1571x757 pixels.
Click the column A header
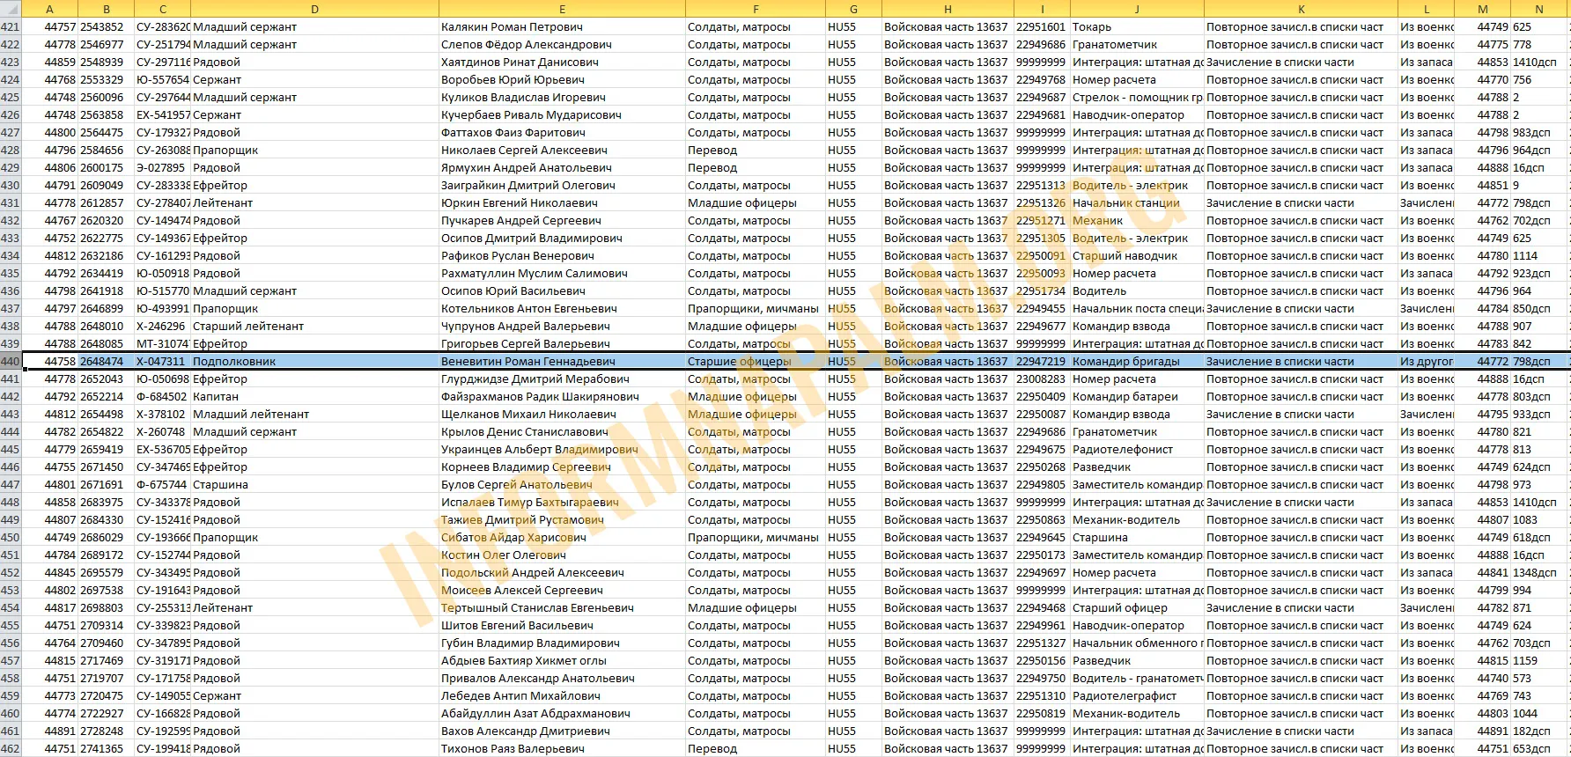pos(49,9)
